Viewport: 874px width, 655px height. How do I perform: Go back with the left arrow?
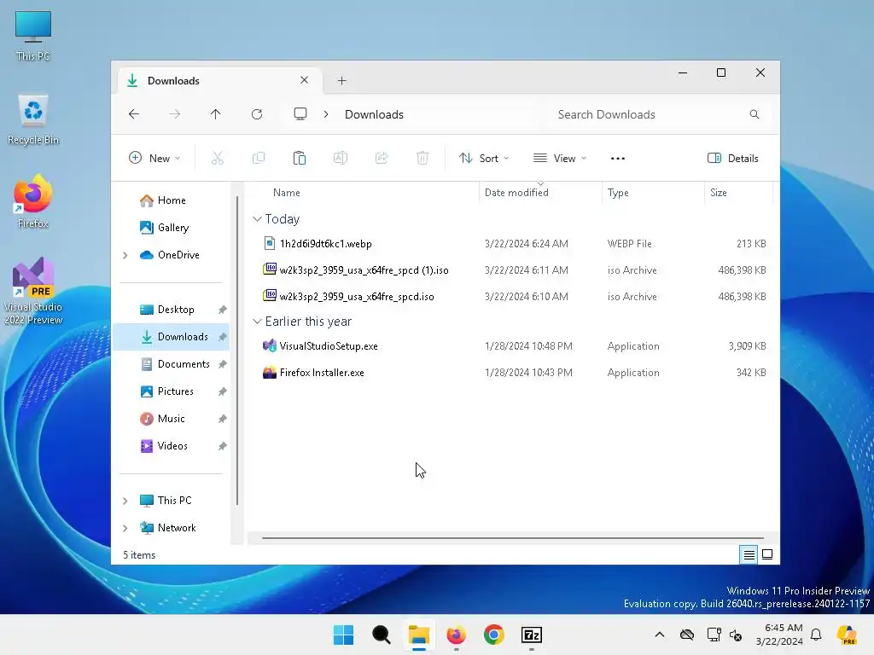tap(134, 114)
